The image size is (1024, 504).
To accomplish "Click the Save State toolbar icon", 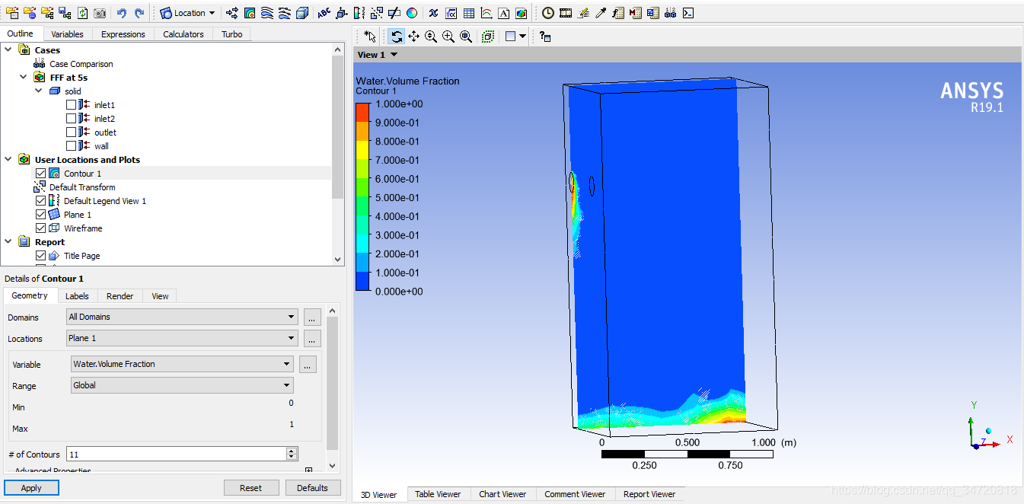I will [65, 13].
